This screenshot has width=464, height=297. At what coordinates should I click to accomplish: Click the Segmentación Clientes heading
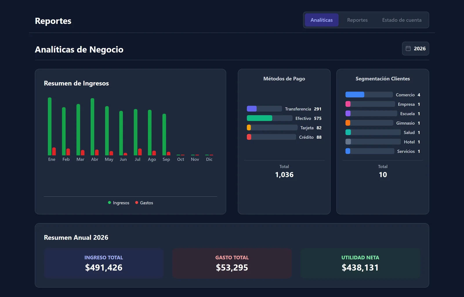pyautogui.click(x=383, y=79)
